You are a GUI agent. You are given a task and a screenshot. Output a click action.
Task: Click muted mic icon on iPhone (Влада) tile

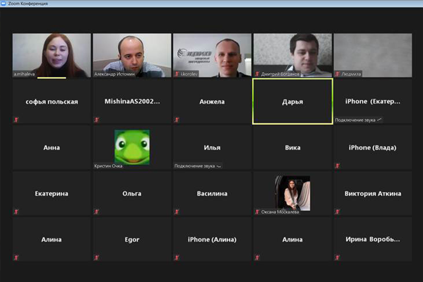coord(338,166)
